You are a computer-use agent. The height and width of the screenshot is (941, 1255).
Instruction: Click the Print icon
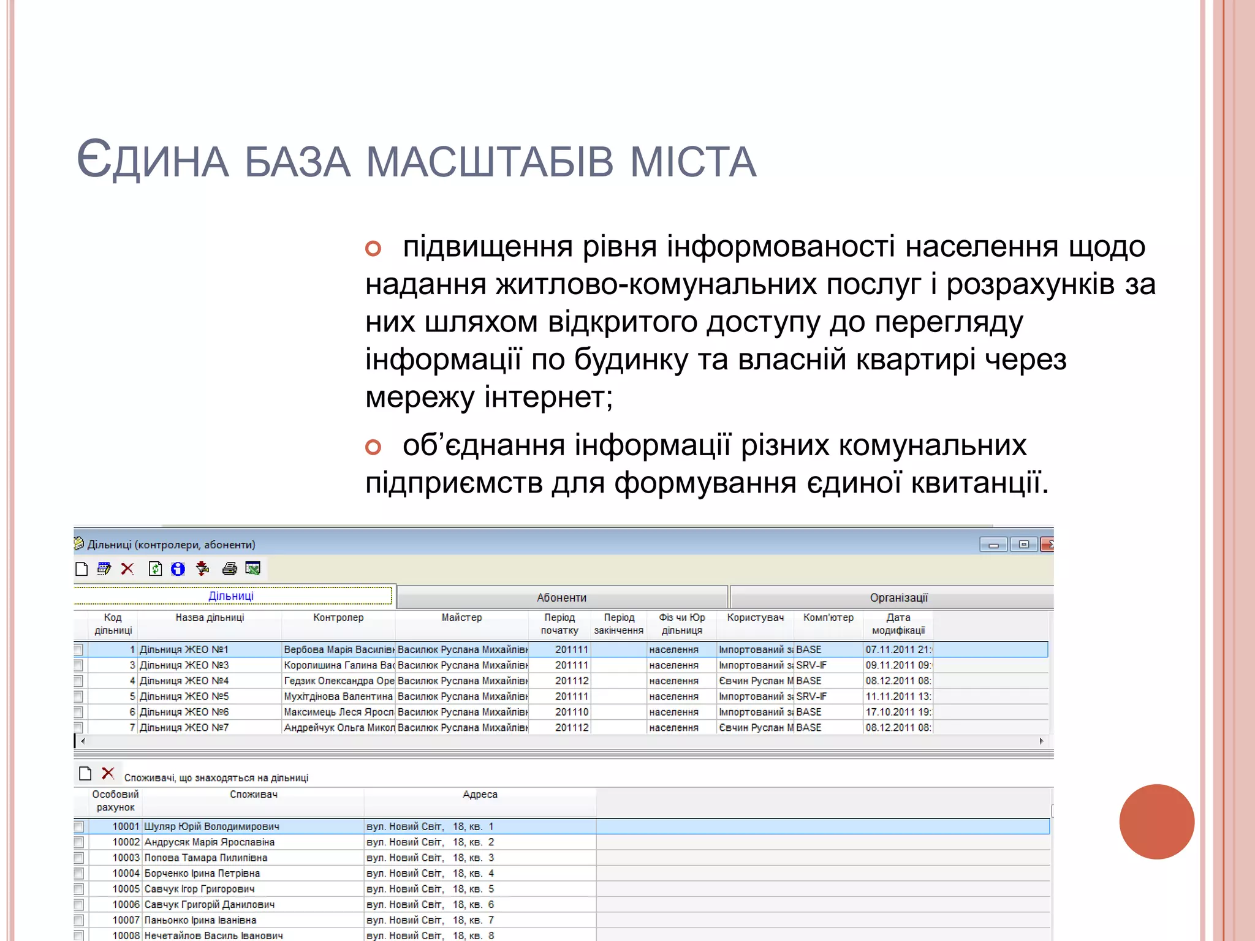(230, 569)
